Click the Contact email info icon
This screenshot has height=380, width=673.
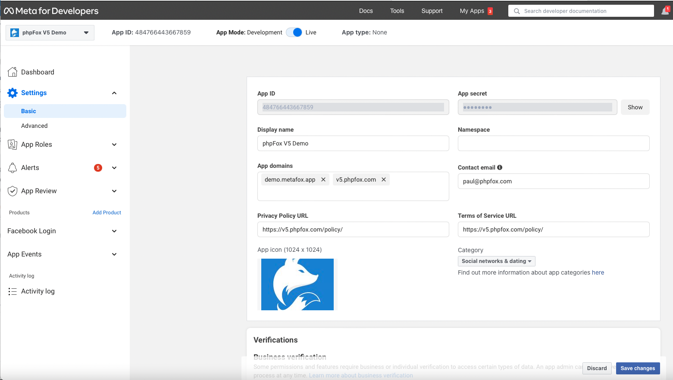[500, 167]
